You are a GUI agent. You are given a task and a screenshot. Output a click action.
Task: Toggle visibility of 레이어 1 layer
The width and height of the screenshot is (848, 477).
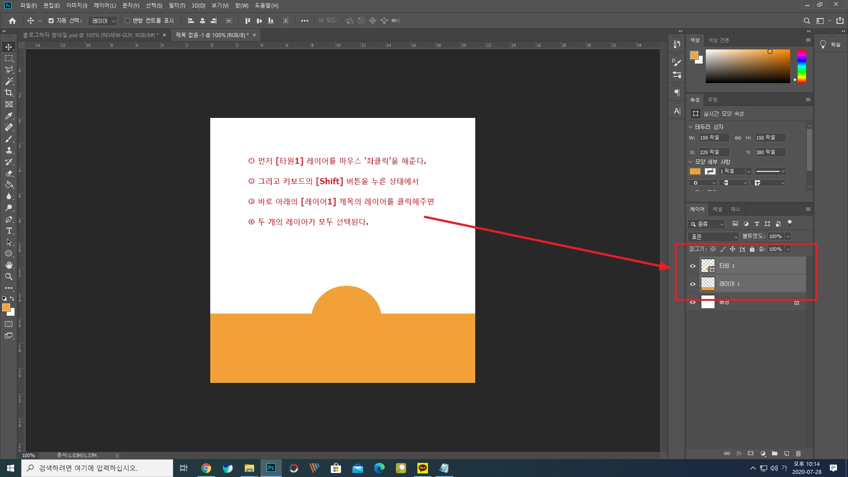coord(693,284)
